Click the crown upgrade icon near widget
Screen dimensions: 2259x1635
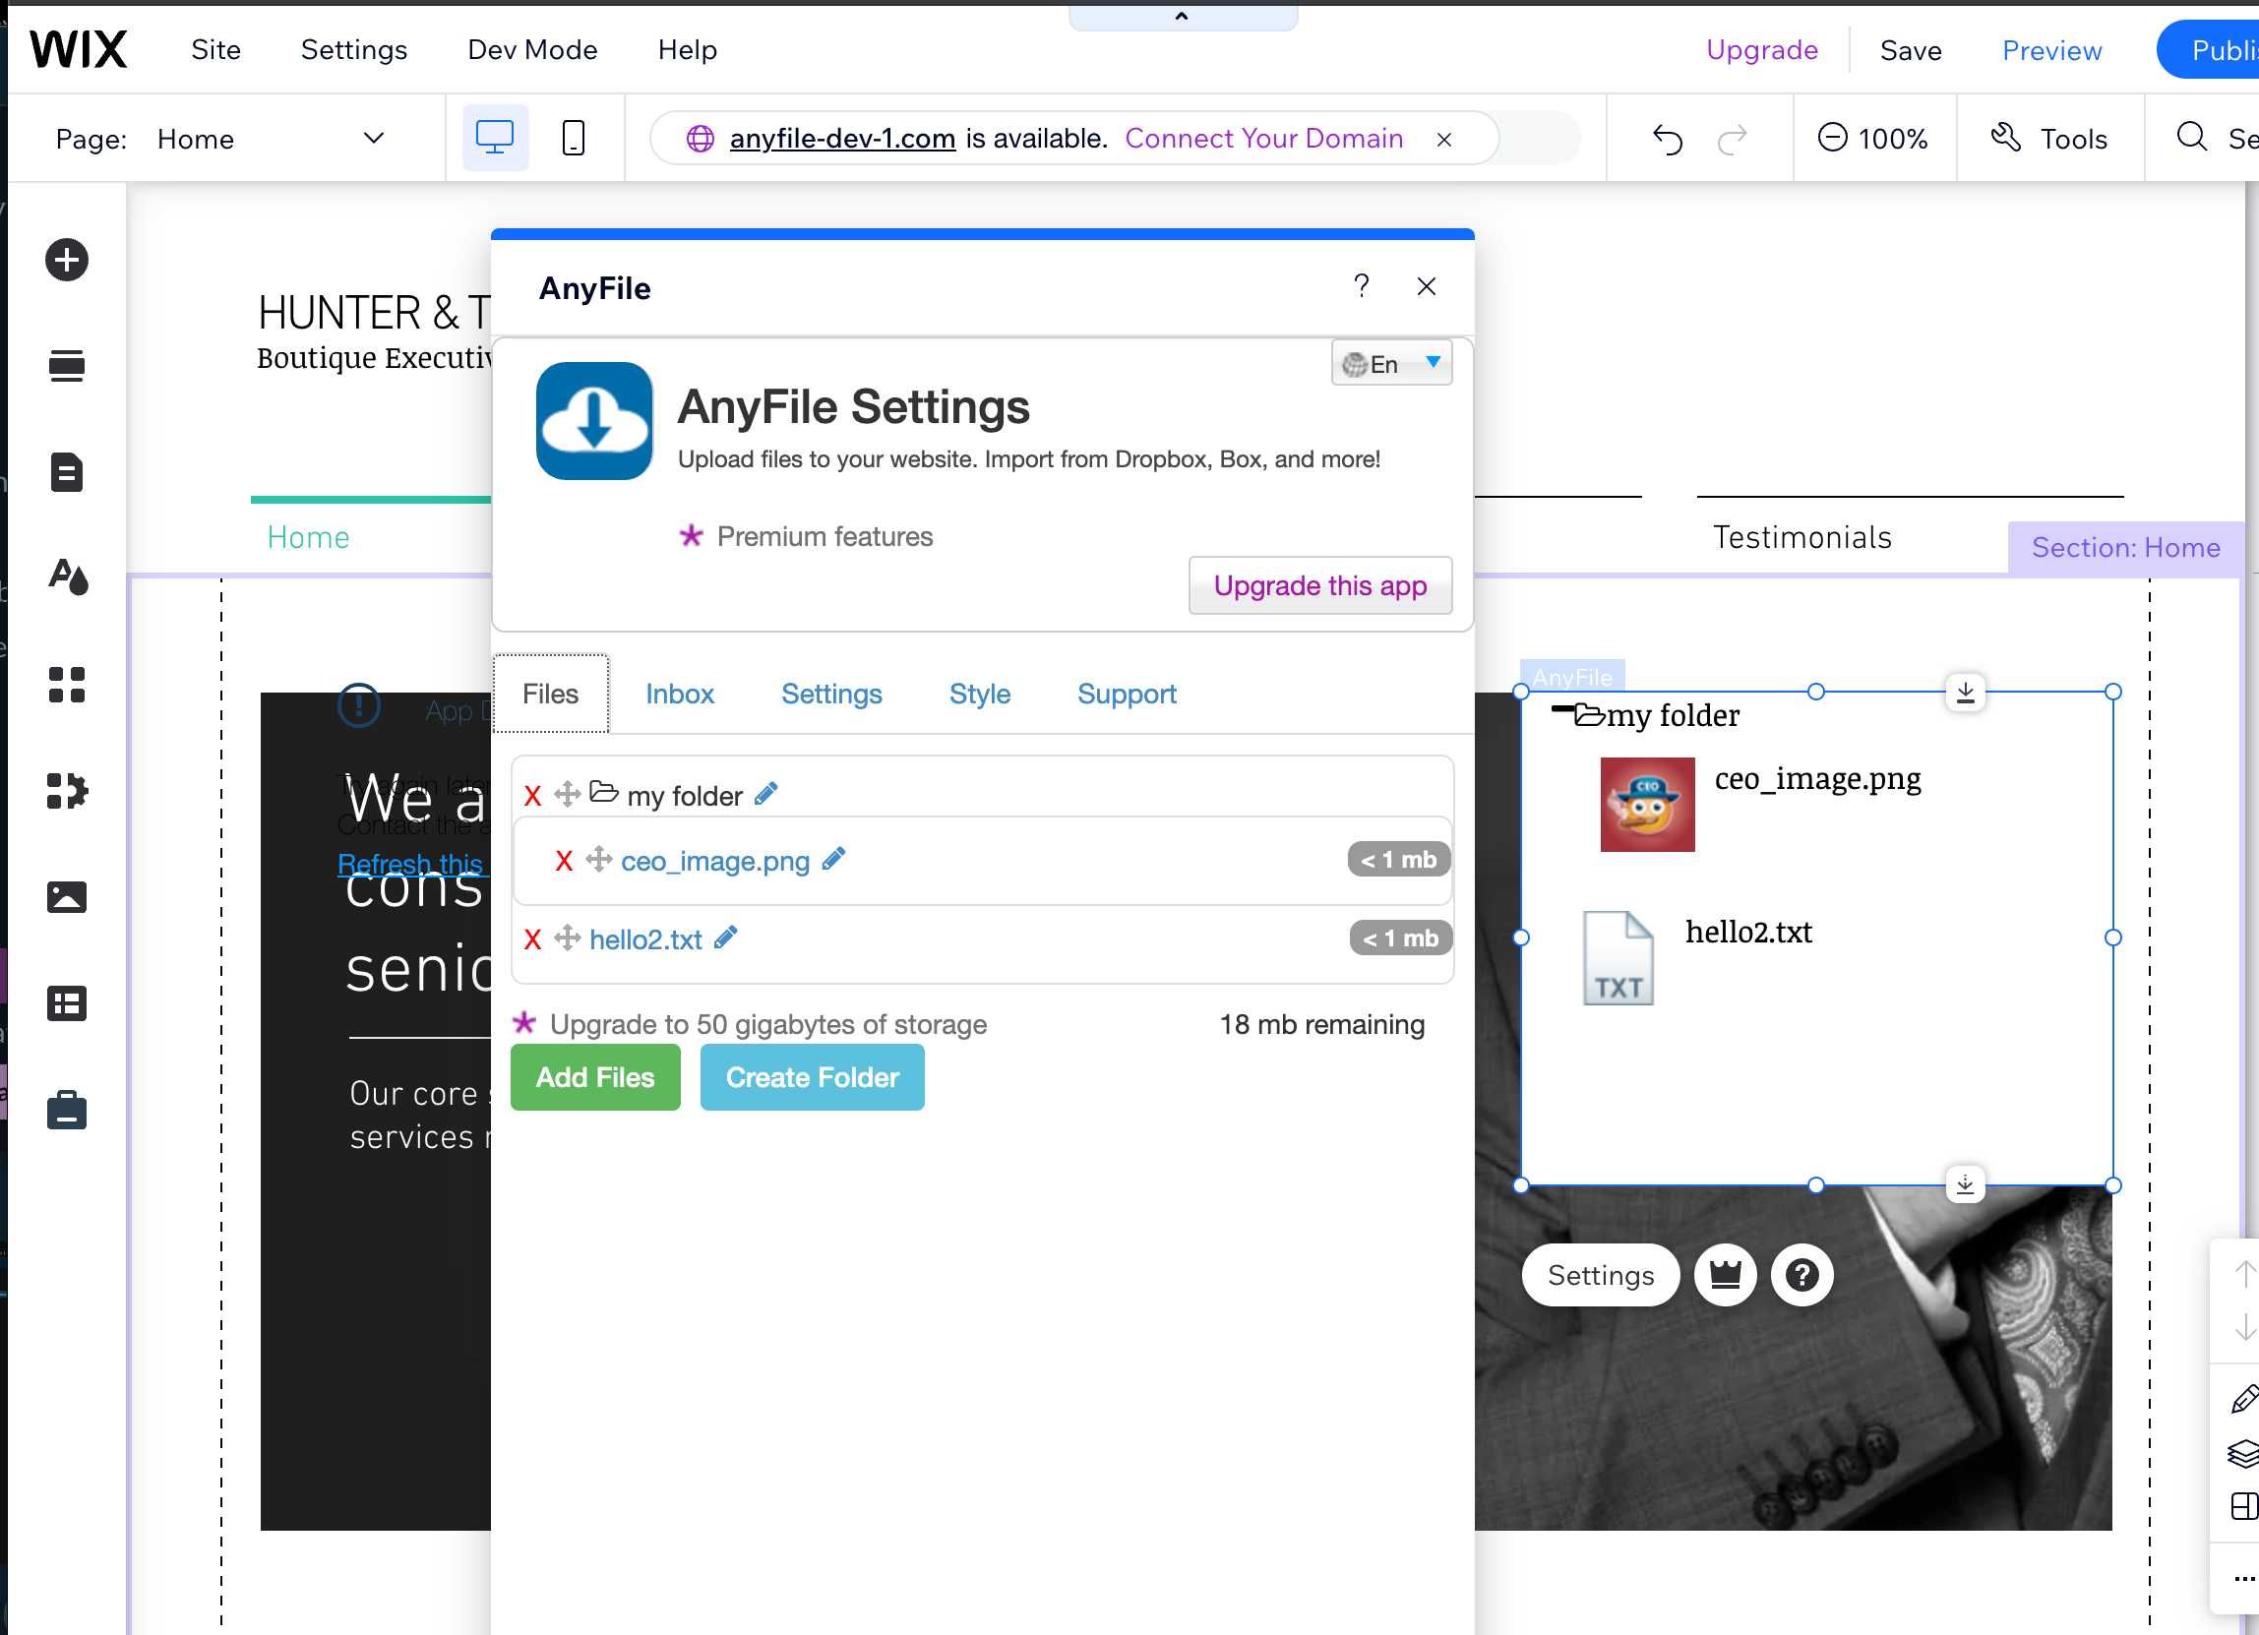tap(1726, 1275)
